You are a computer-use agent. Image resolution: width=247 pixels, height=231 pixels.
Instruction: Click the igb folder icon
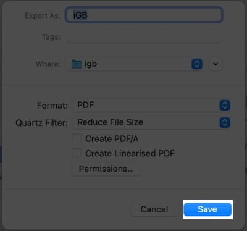[77, 64]
